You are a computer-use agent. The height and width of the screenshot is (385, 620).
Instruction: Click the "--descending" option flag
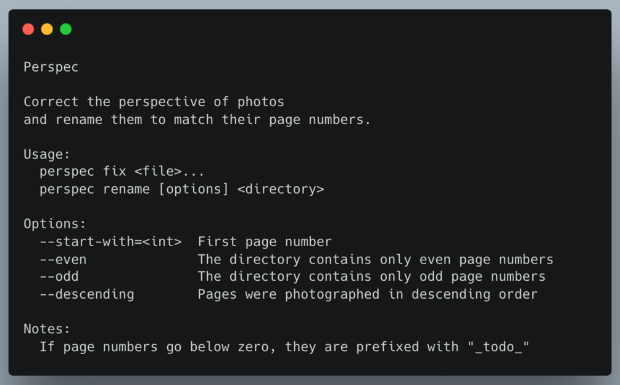[86, 294]
